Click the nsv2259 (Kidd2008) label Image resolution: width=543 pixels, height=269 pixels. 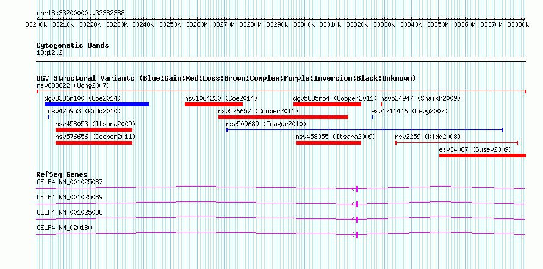pyautogui.click(x=428, y=137)
